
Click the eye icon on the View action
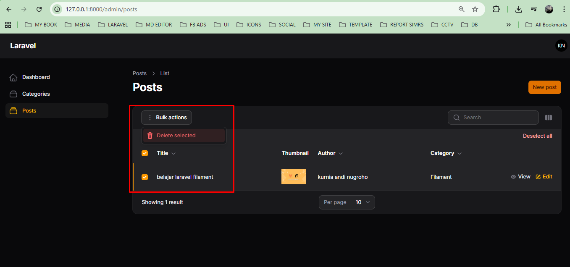tap(513, 176)
